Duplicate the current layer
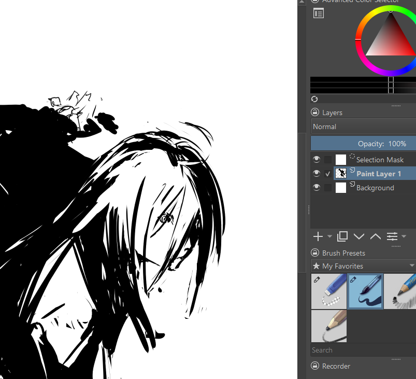 click(x=342, y=236)
